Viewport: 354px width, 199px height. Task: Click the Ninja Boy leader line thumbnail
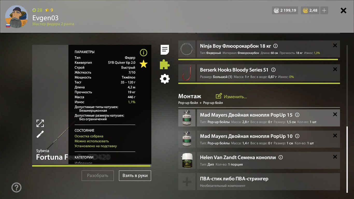(187, 49)
